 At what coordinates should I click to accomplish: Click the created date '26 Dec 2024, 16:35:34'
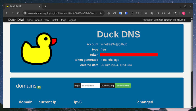(x=116, y=65)
